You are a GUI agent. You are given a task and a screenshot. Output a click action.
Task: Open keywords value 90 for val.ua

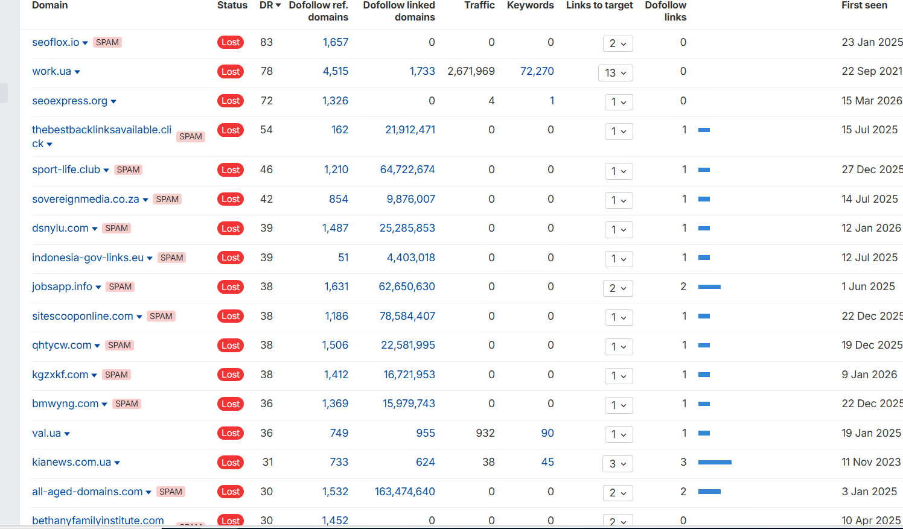click(x=547, y=433)
